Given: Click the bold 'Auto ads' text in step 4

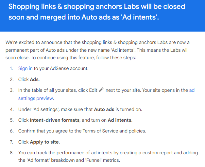Looking at the screenshot, I should (104, 109).
